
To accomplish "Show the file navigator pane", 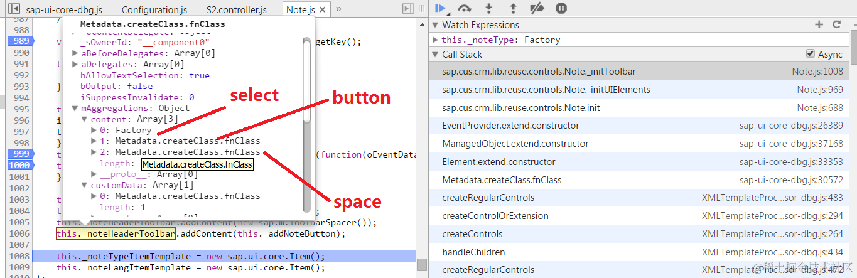I will click(x=13, y=9).
